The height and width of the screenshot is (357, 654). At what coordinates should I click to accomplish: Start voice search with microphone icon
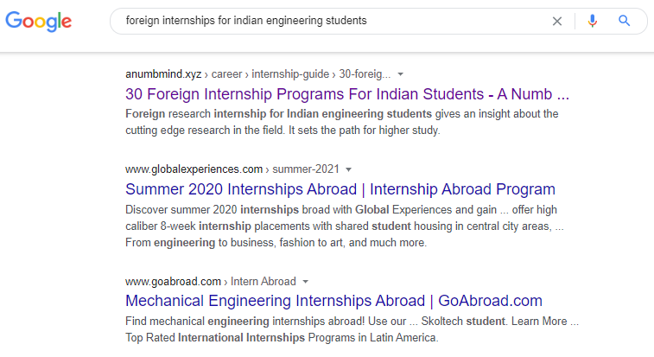(x=592, y=21)
